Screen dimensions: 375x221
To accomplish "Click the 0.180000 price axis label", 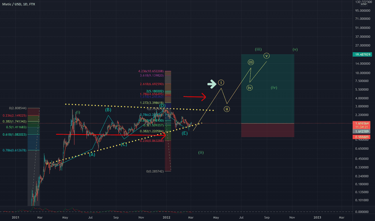I will point(362,184).
